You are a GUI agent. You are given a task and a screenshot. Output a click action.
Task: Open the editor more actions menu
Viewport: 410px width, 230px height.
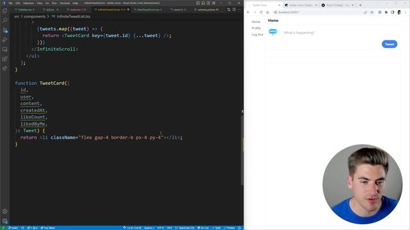(x=239, y=10)
